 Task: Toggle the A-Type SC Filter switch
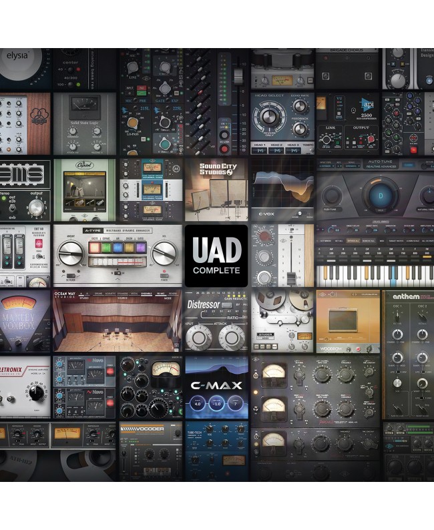[70, 276]
